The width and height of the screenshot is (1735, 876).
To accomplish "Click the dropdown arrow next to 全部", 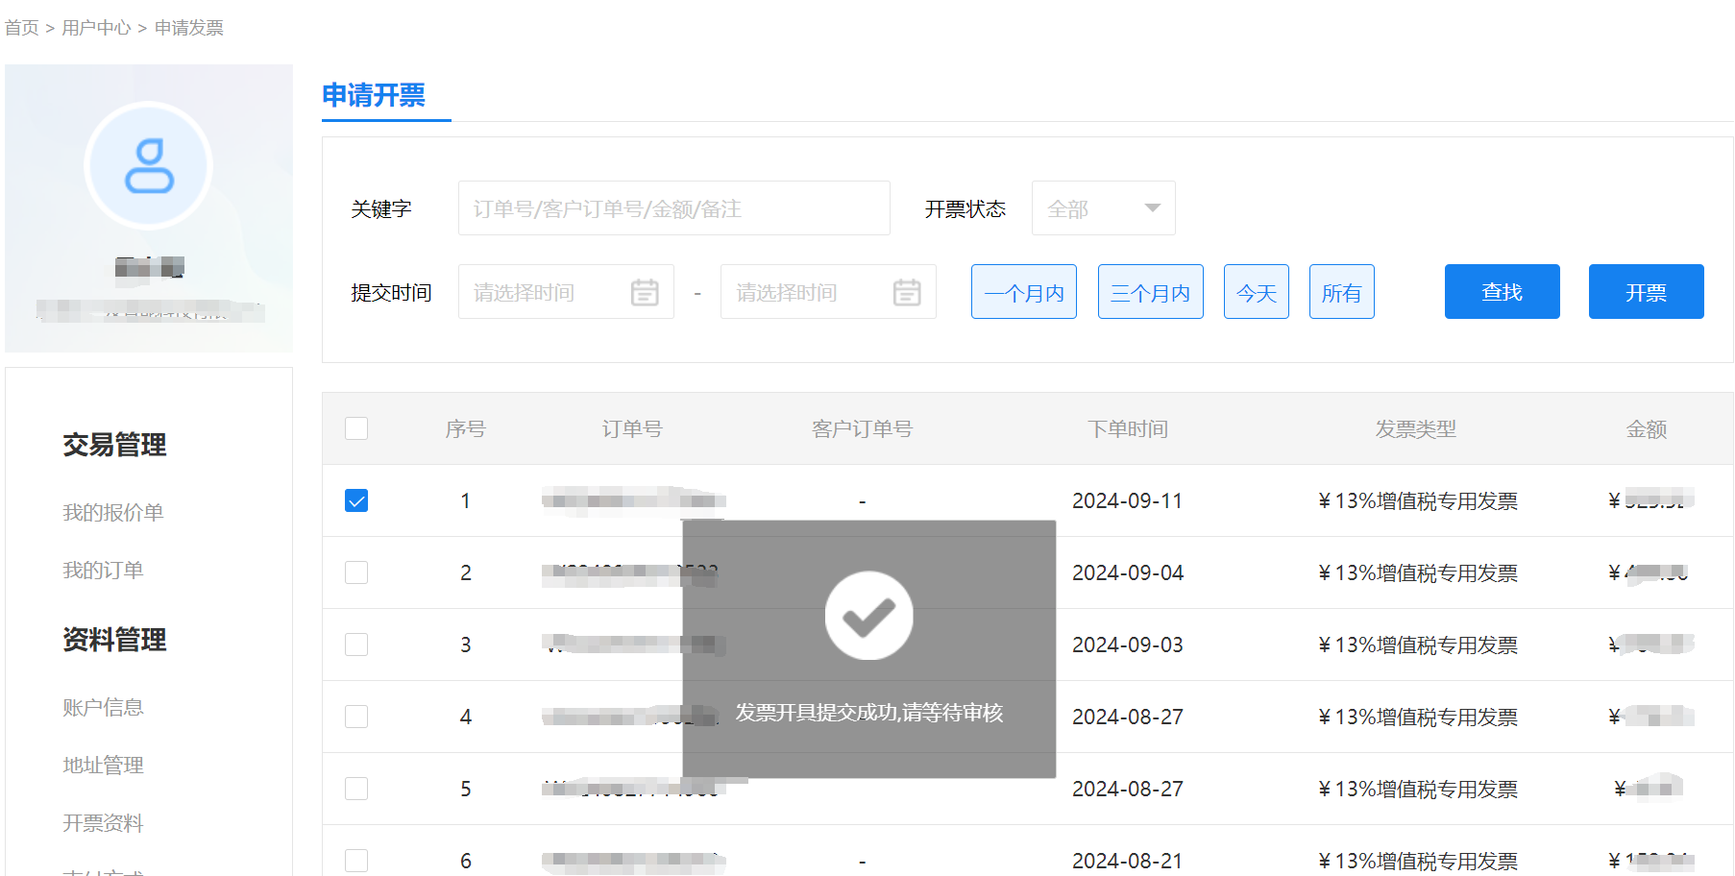I will click(x=1153, y=208).
